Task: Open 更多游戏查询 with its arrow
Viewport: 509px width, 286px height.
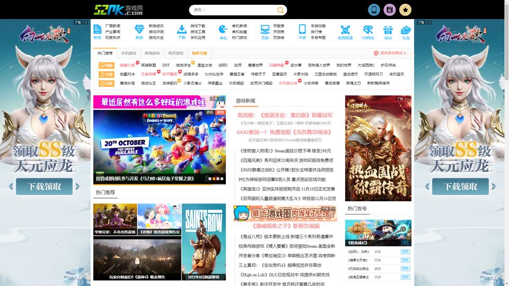Action: pos(390,53)
